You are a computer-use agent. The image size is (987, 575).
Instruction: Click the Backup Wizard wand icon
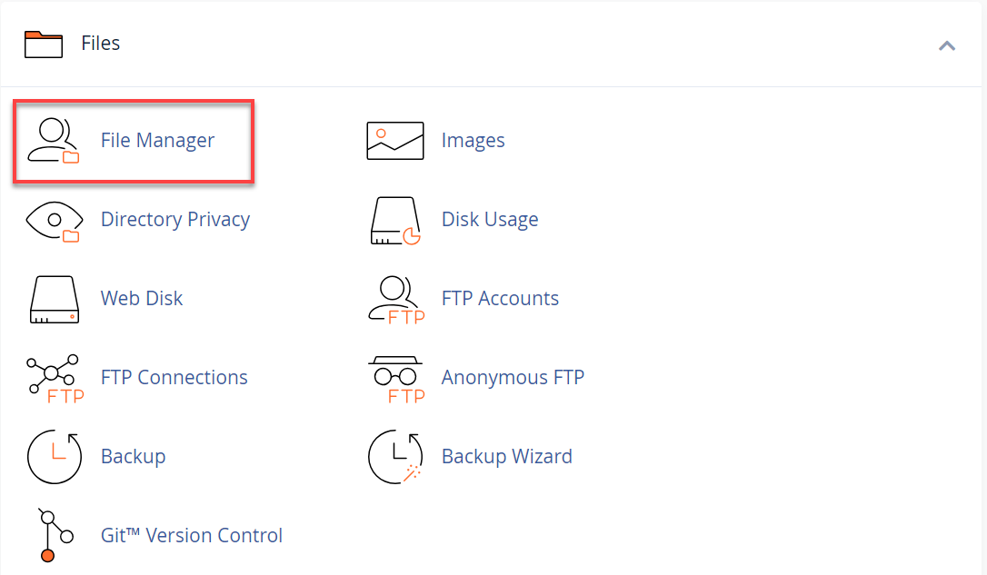pos(395,457)
